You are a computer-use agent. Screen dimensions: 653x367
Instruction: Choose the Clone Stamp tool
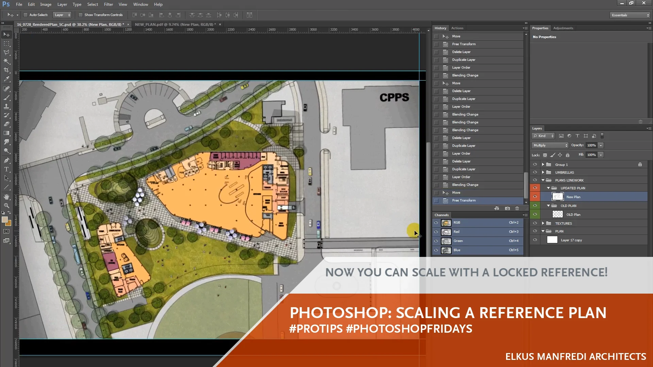click(6, 106)
